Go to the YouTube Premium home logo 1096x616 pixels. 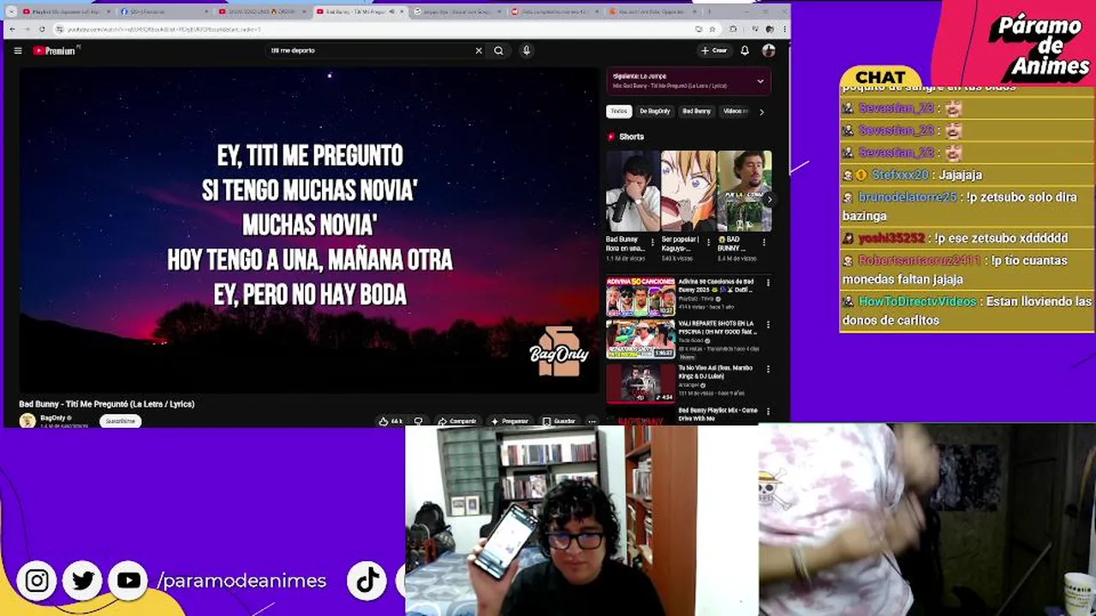56,50
